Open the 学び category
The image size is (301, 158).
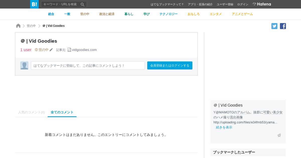[x=146, y=14]
